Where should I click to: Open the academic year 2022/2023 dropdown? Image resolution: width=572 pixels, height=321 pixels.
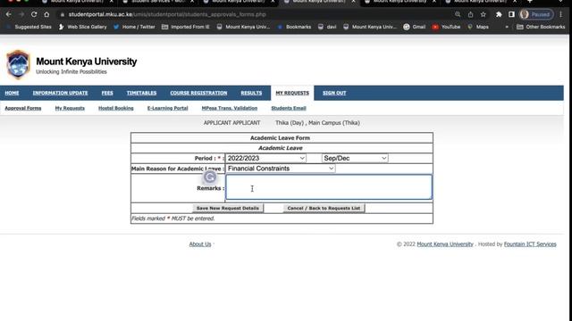click(266, 159)
